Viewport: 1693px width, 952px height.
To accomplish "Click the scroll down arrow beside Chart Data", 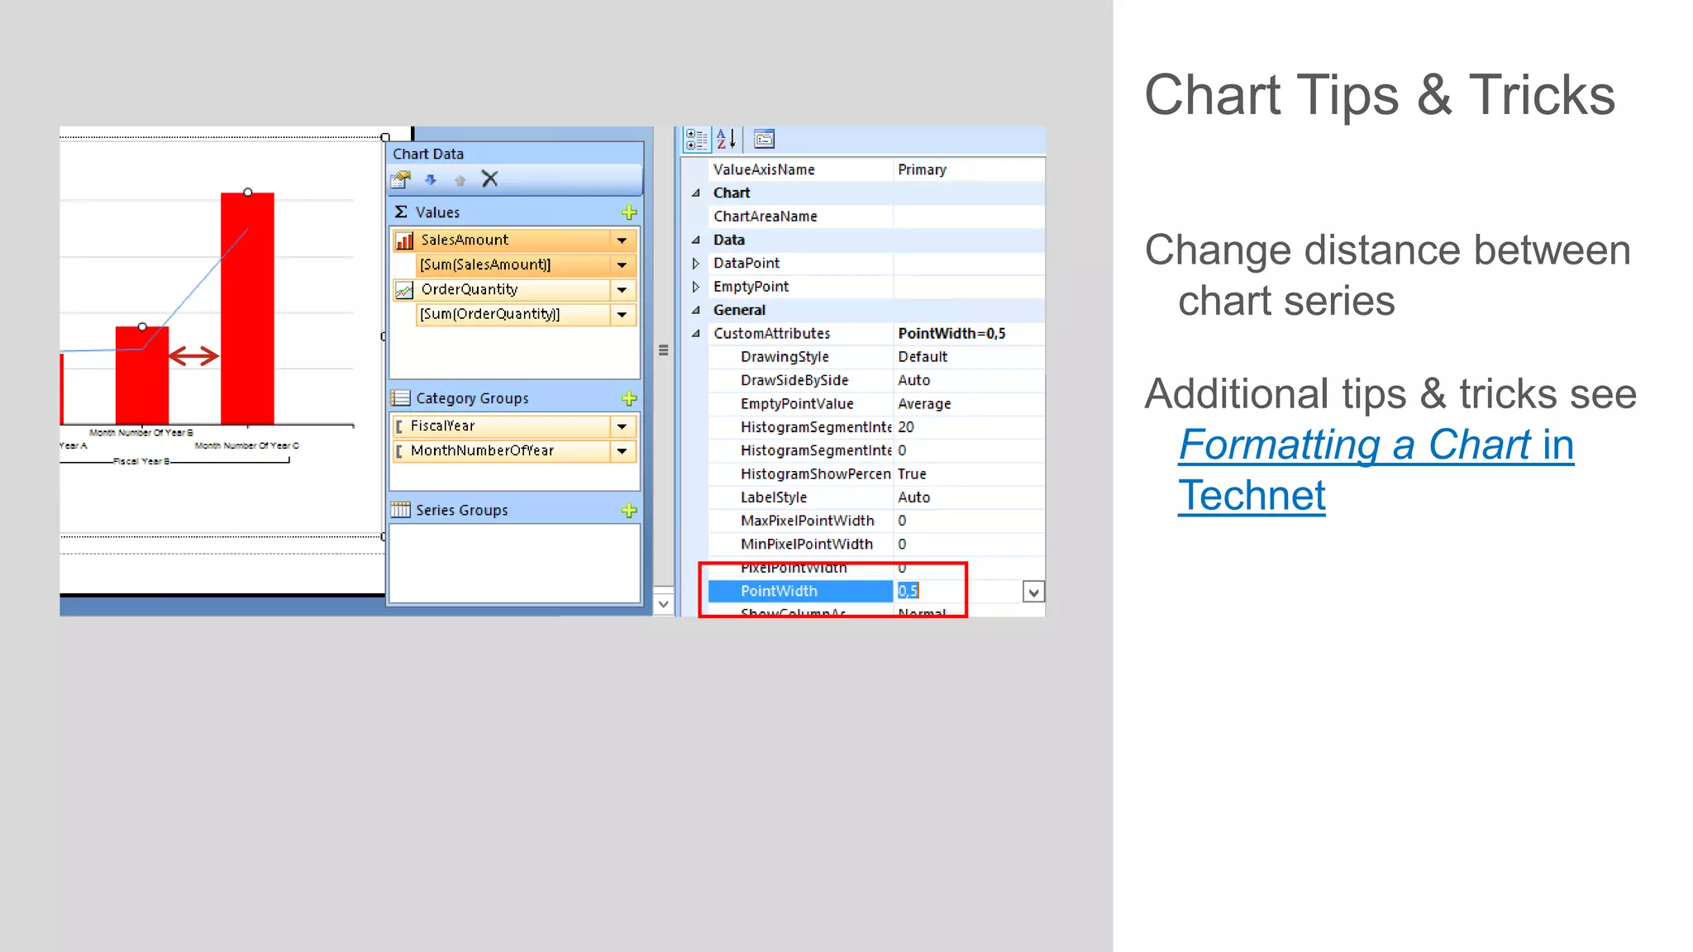I will coord(663,604).
